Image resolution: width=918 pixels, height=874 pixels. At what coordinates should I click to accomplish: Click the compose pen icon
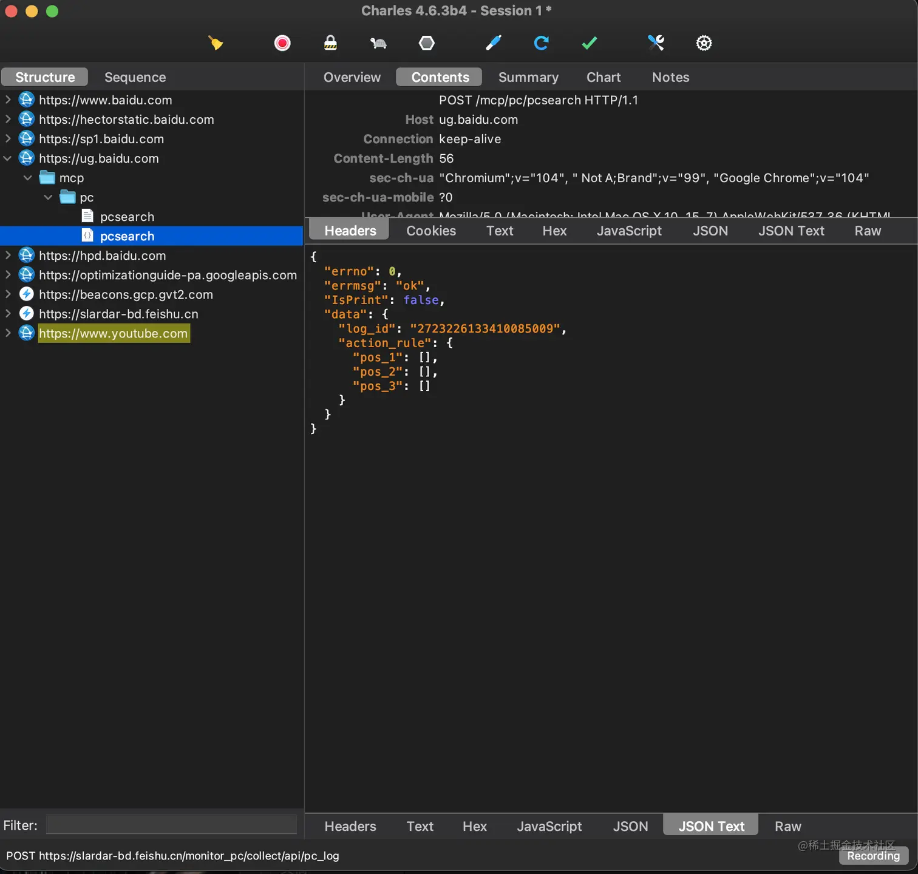494,43
